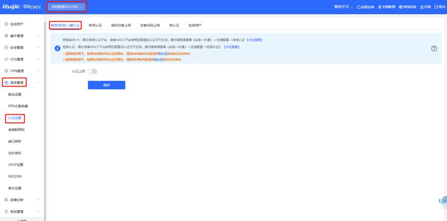Collapse the 高级管理 menu chevron
This screenshot has height=221, width=447.
click(x=38, y=83)
